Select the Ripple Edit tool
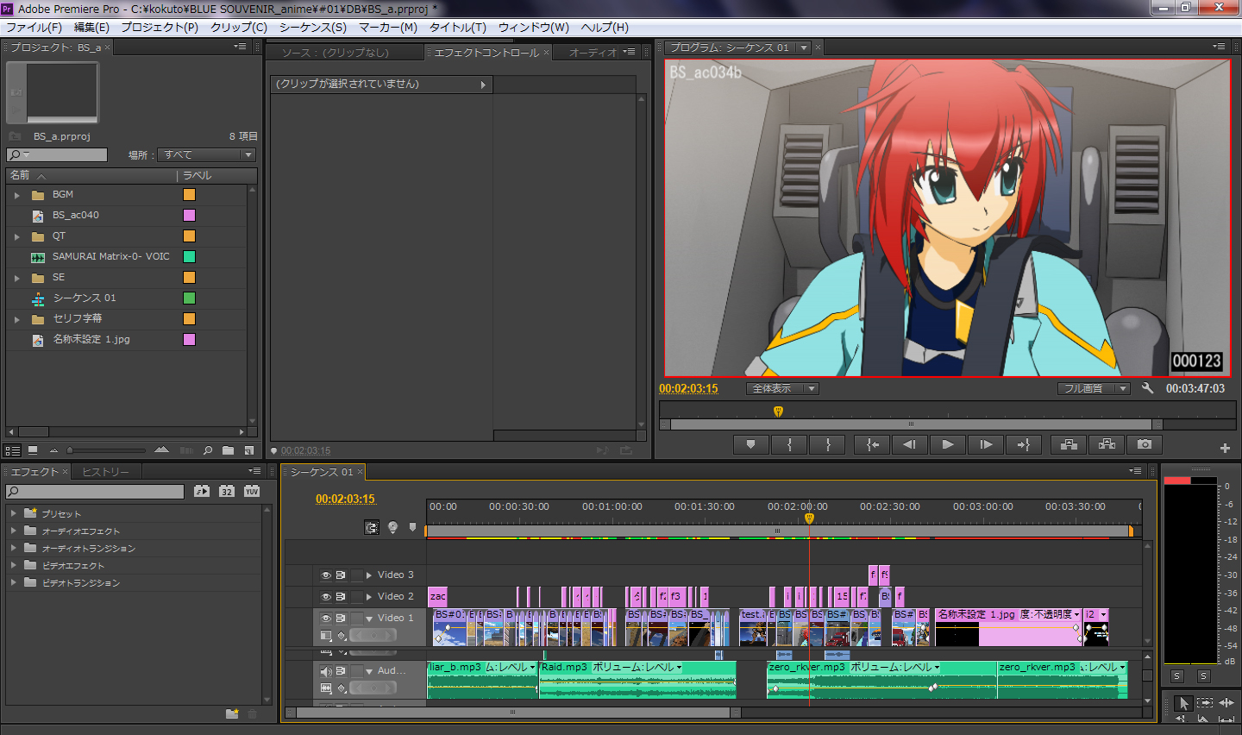1242x735 pixels. 1226,703
